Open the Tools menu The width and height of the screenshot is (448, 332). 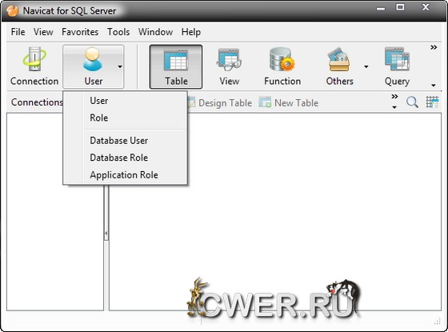(118, 32)
